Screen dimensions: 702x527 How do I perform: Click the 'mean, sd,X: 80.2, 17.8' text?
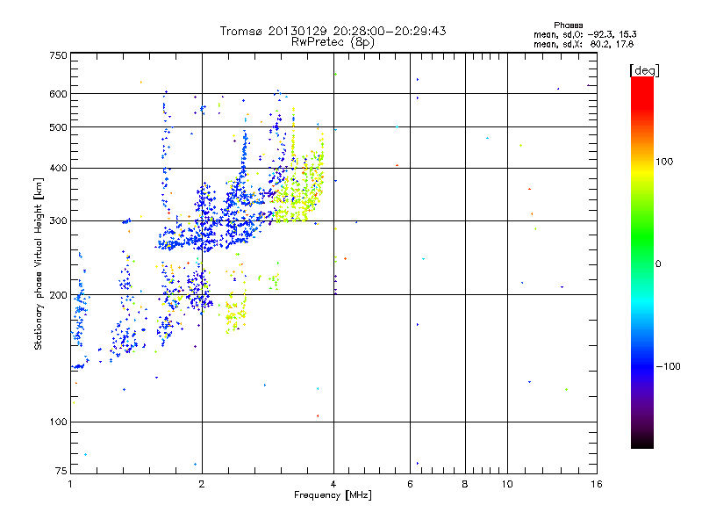tap(584, 44)
